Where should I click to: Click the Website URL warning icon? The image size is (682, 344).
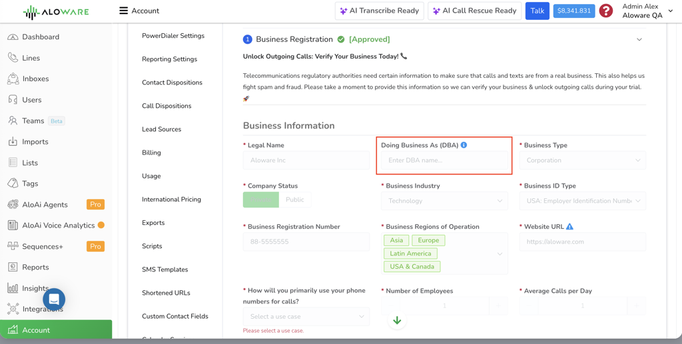point(570,226)
